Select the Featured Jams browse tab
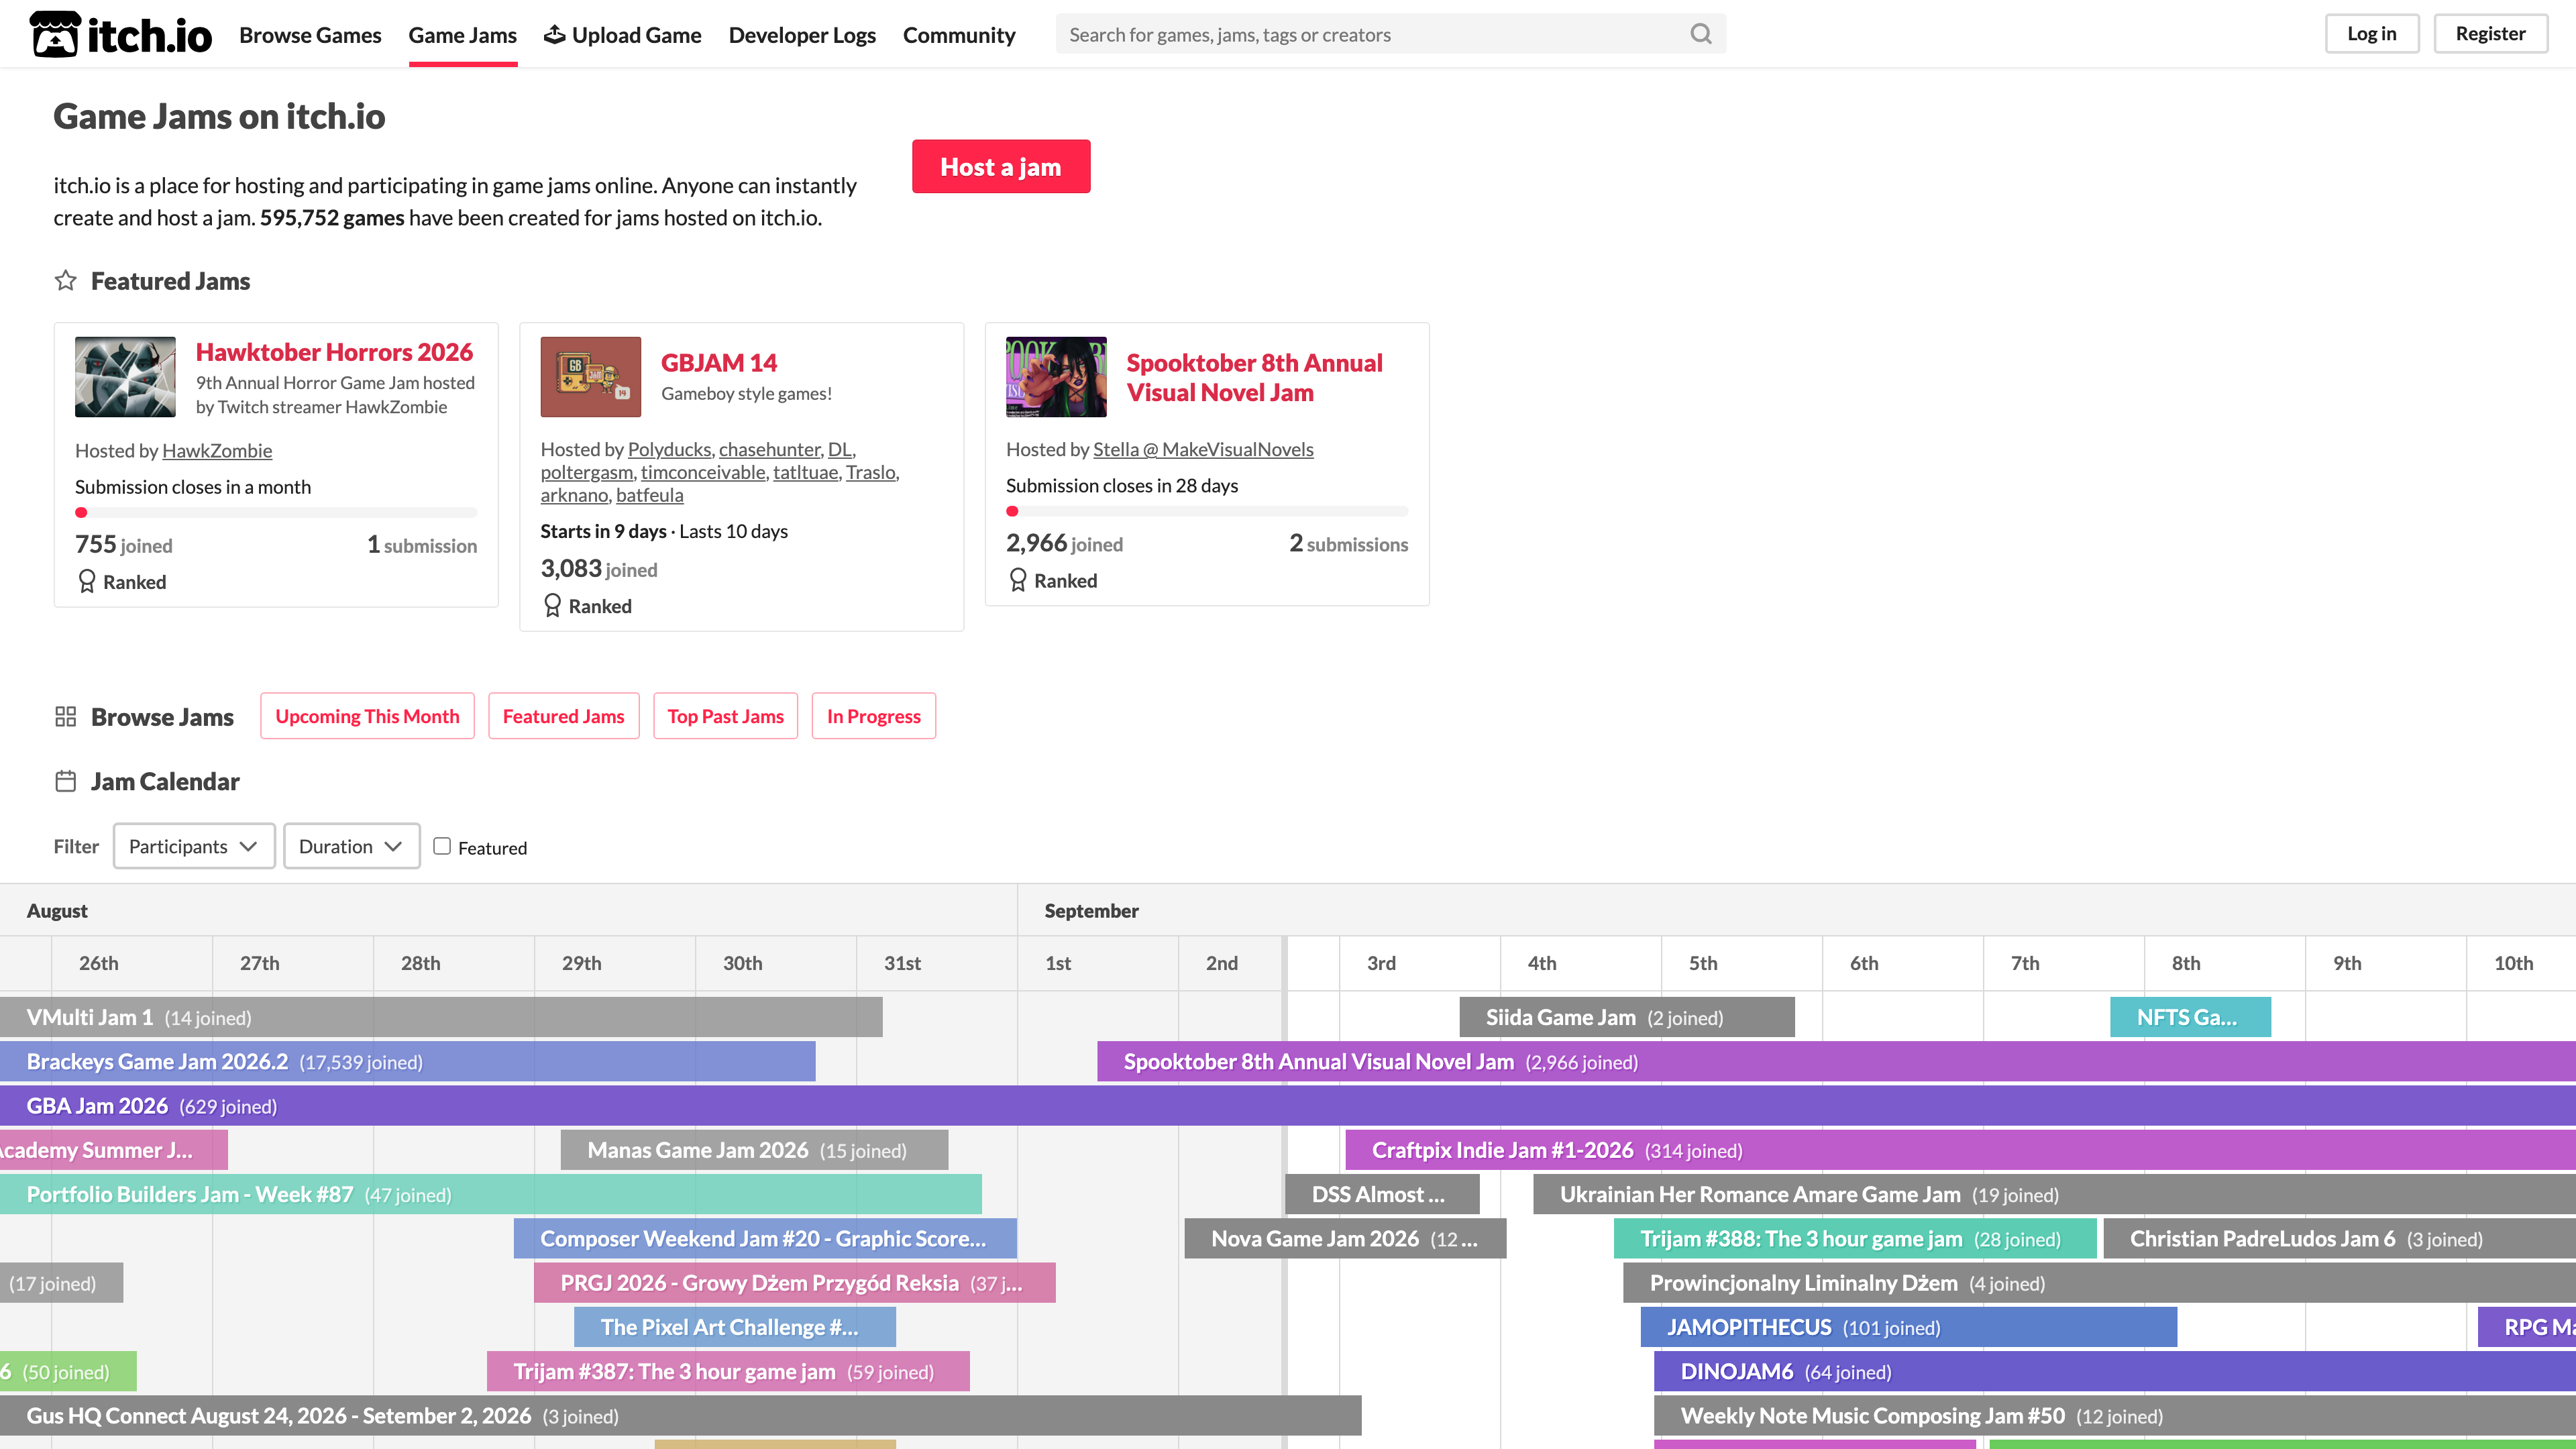This screenshot has width=2576, height=1449. coord(563,716)
